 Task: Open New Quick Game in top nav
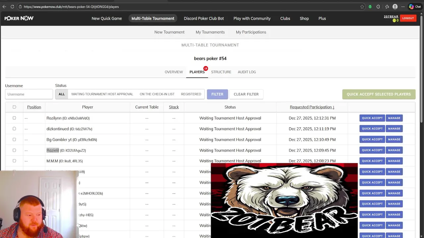pyautogui.click(x=107, y=19)
